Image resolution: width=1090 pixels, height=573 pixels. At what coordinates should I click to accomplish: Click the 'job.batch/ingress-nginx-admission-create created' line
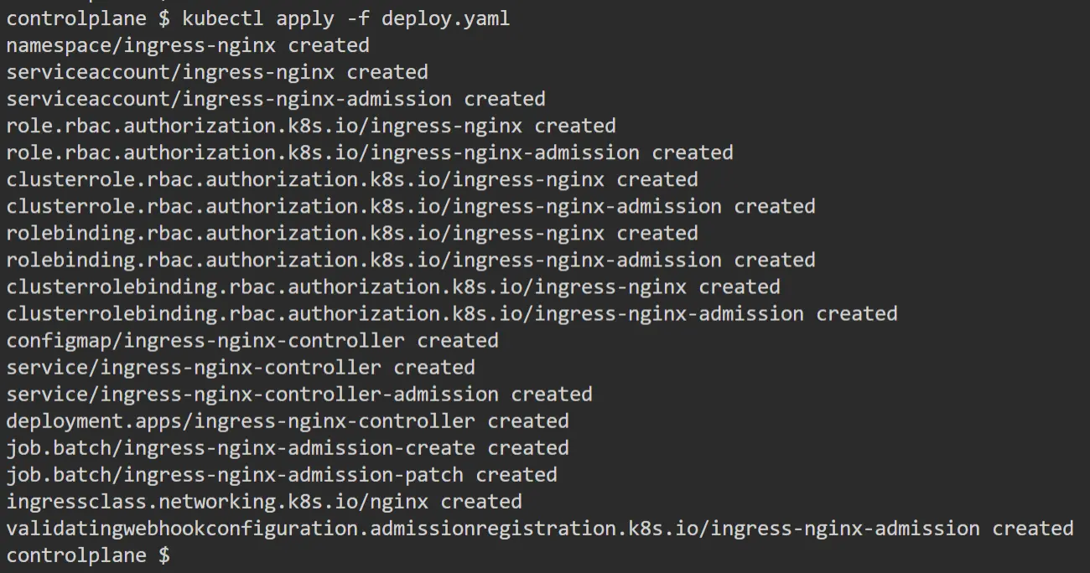tap(287, 447)
